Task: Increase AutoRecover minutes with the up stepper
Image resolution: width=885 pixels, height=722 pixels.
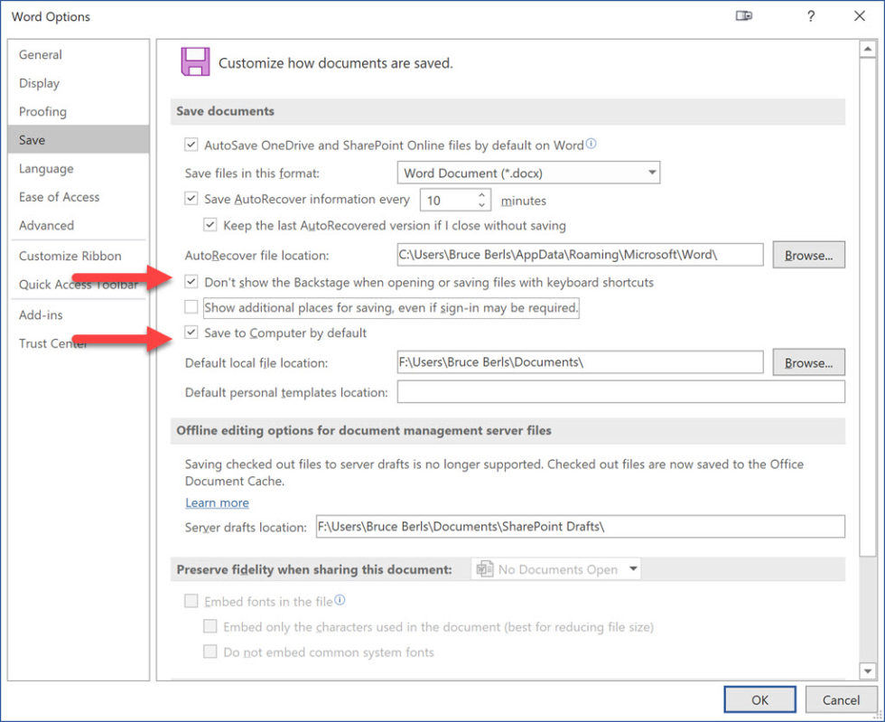Action: (x=480, y=194)
